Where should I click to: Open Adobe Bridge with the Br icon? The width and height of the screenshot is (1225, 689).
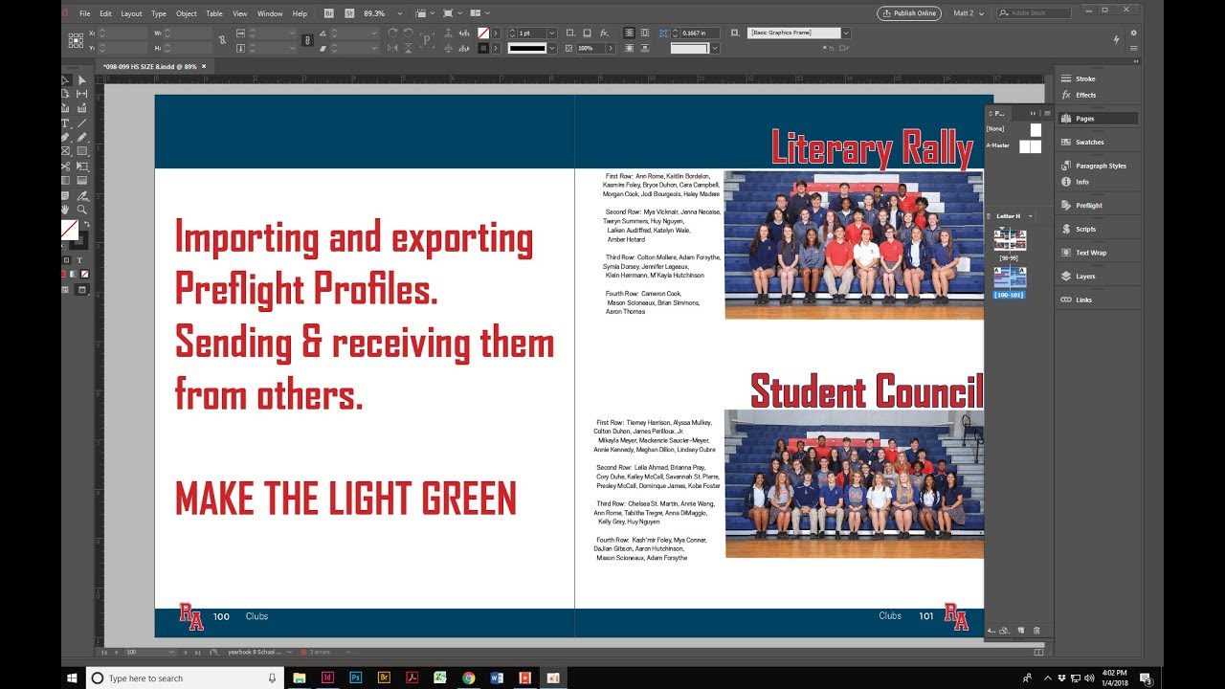[329, 13]
